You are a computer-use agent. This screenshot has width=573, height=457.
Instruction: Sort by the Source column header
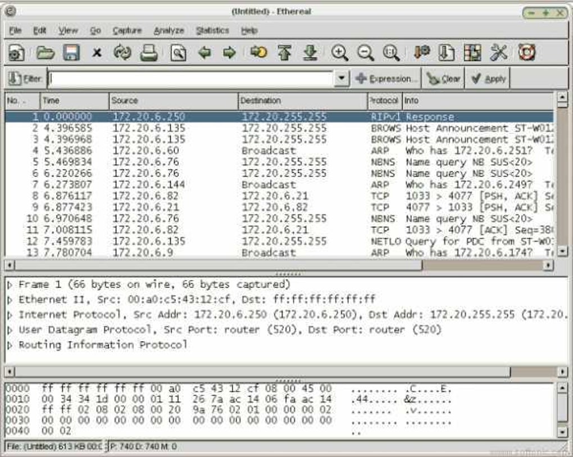[x=174, y=101]
